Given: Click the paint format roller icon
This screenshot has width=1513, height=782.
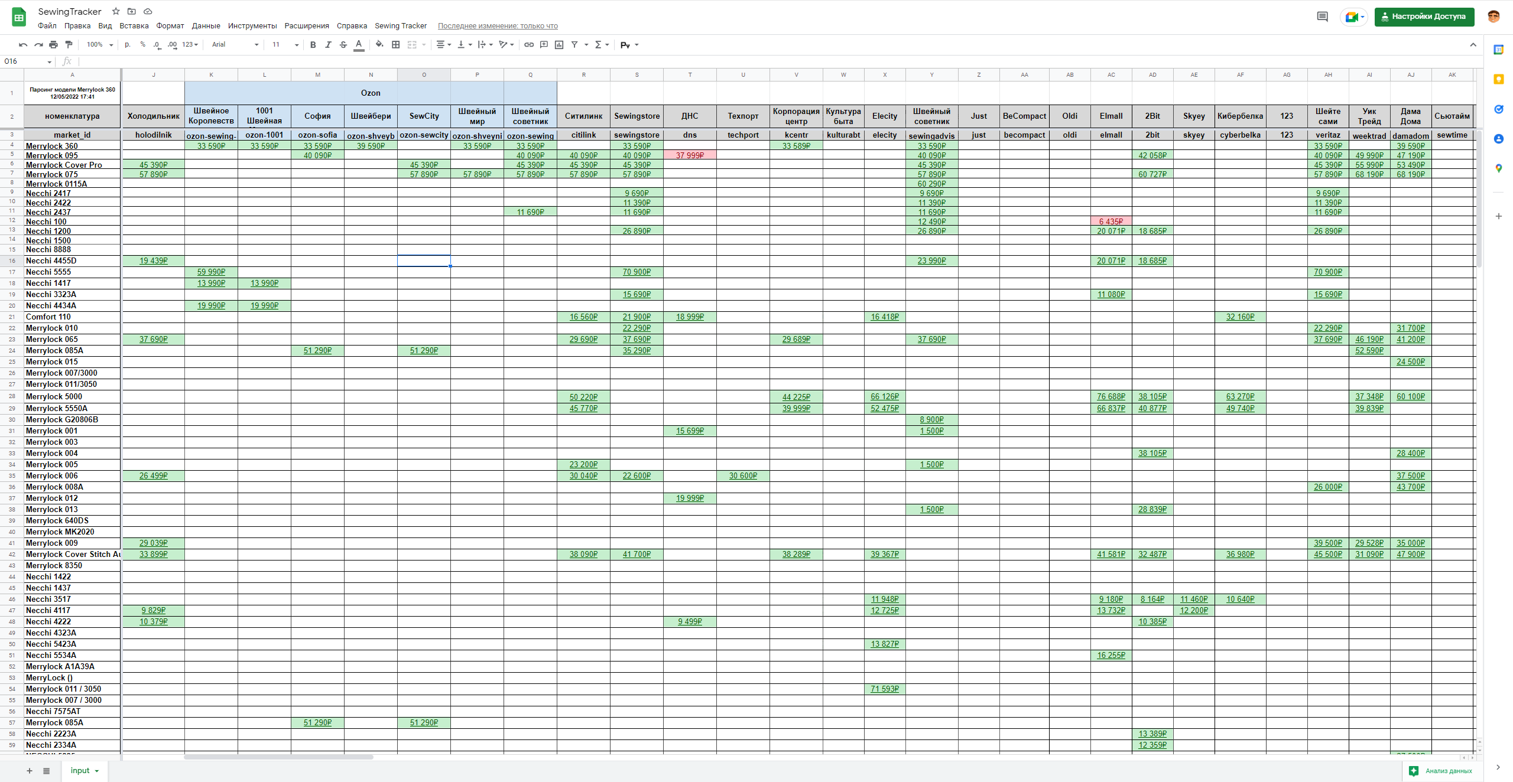Looking at the screenshot, I should tap(69, 44).
